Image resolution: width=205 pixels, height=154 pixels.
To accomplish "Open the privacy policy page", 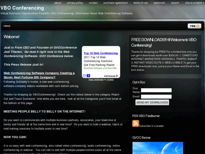I will pos(75,3).
